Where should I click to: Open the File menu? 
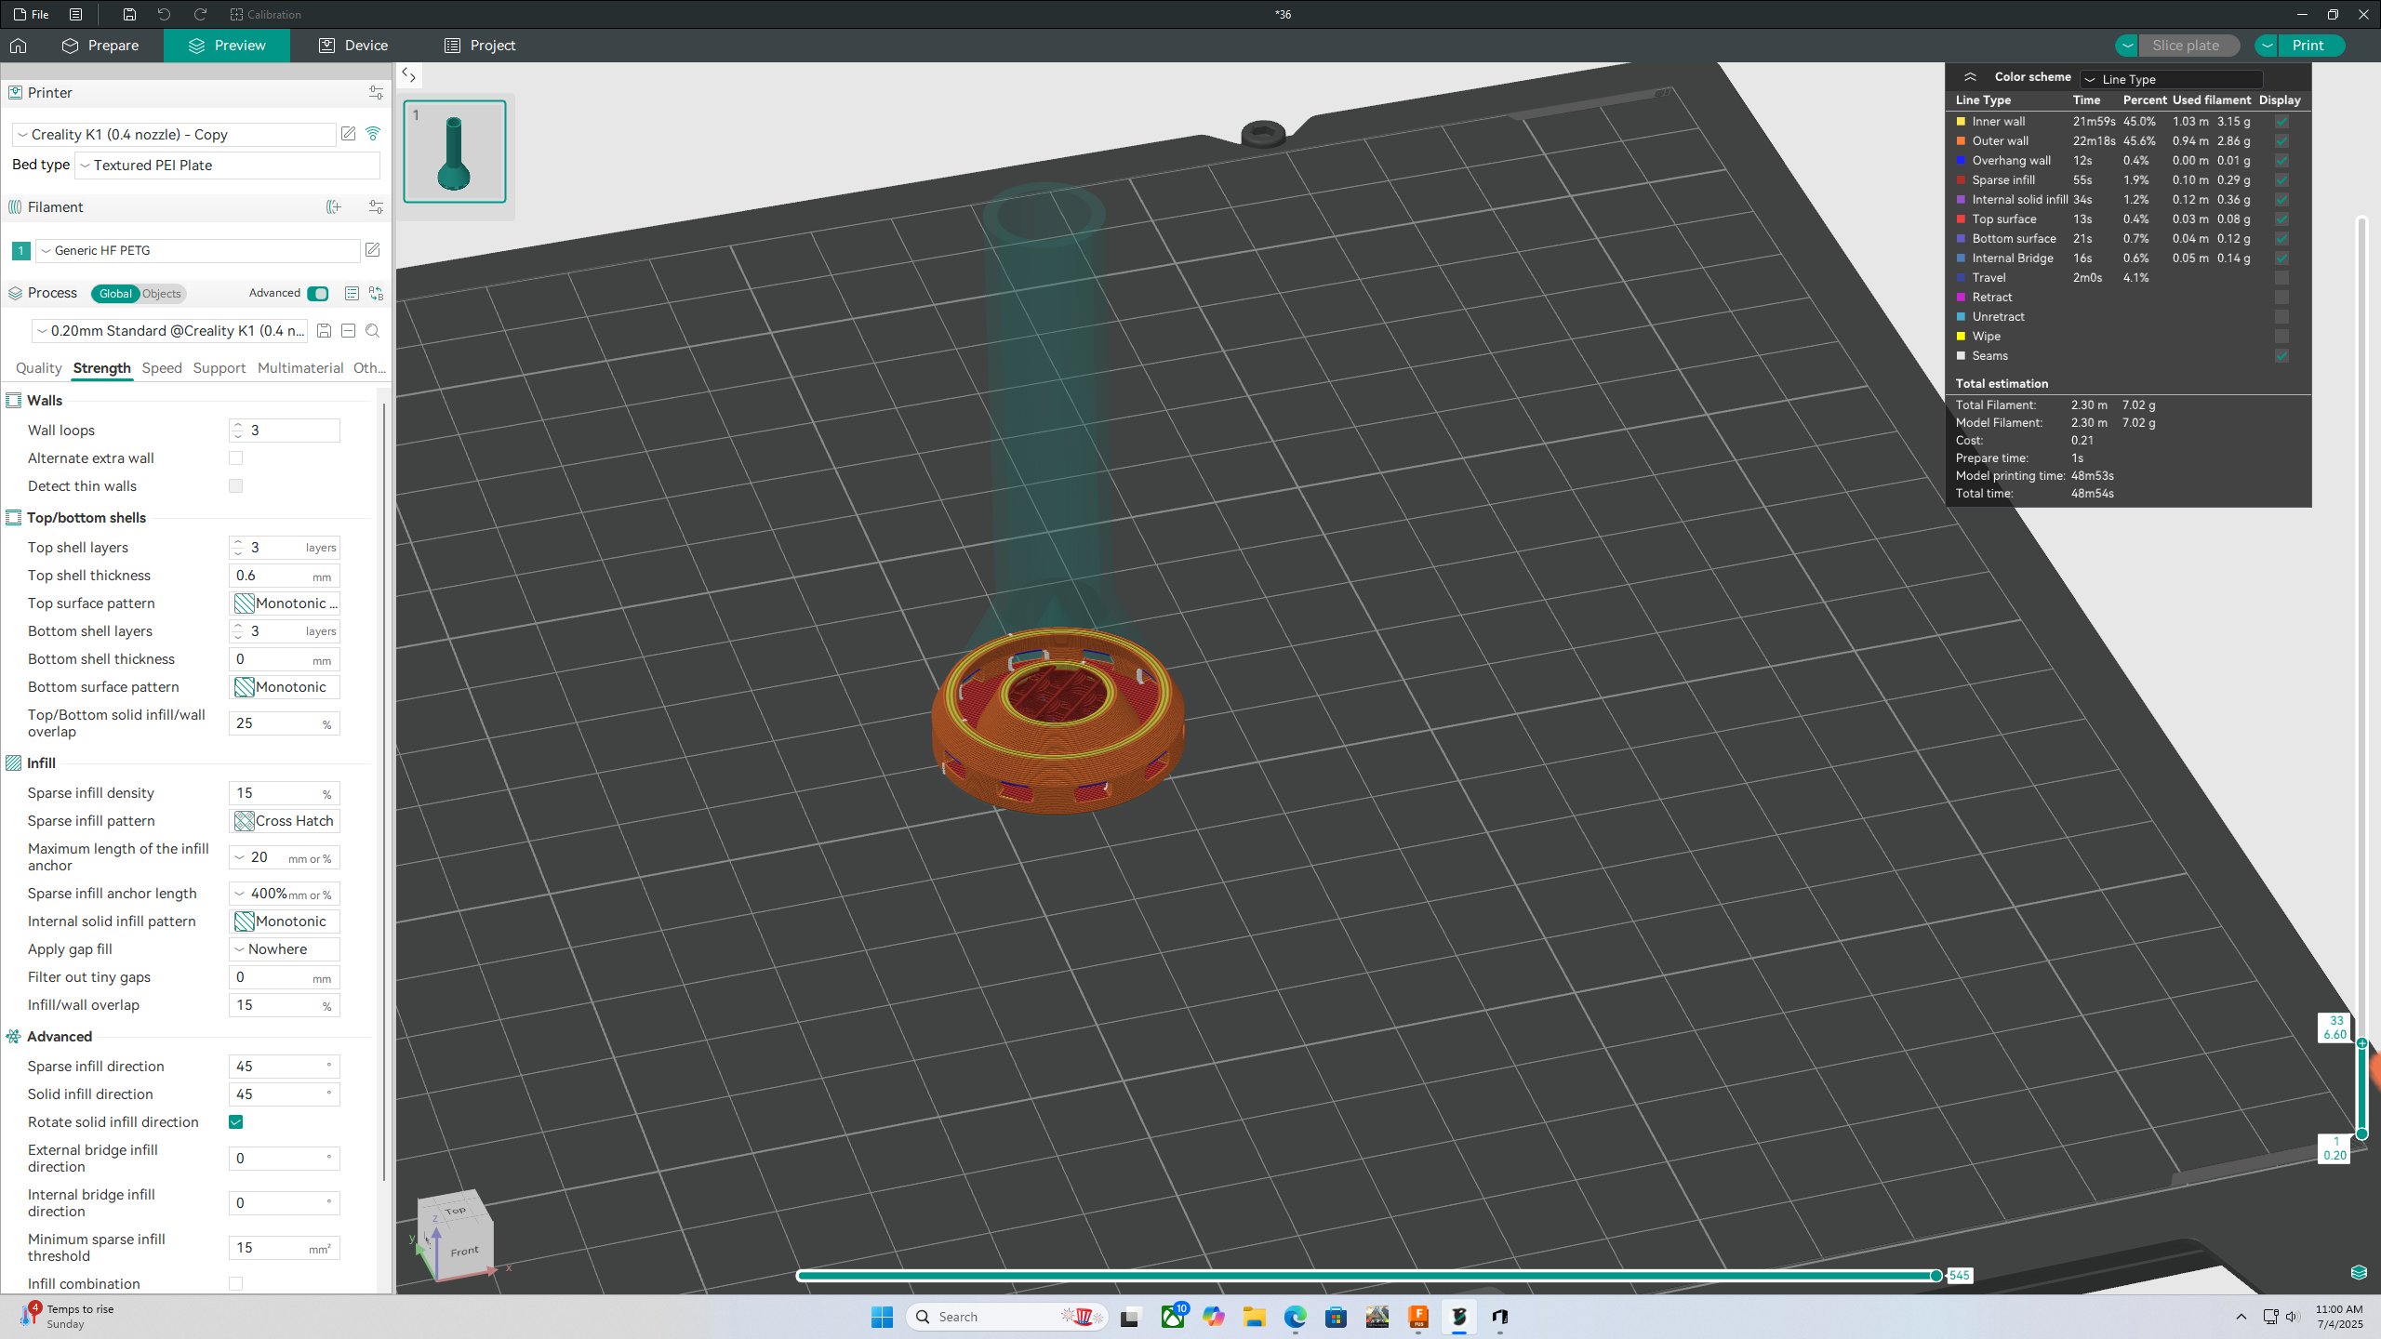[33, 14]
